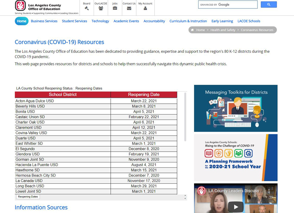Open the Planning Framework 2020-21 banner

pyautogui.click(x=236, y=157)
